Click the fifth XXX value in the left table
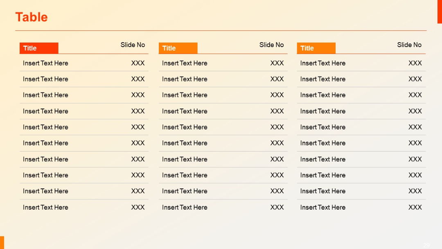 tap(138, 127)
